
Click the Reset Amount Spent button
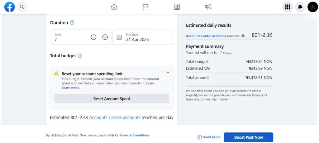112,99
